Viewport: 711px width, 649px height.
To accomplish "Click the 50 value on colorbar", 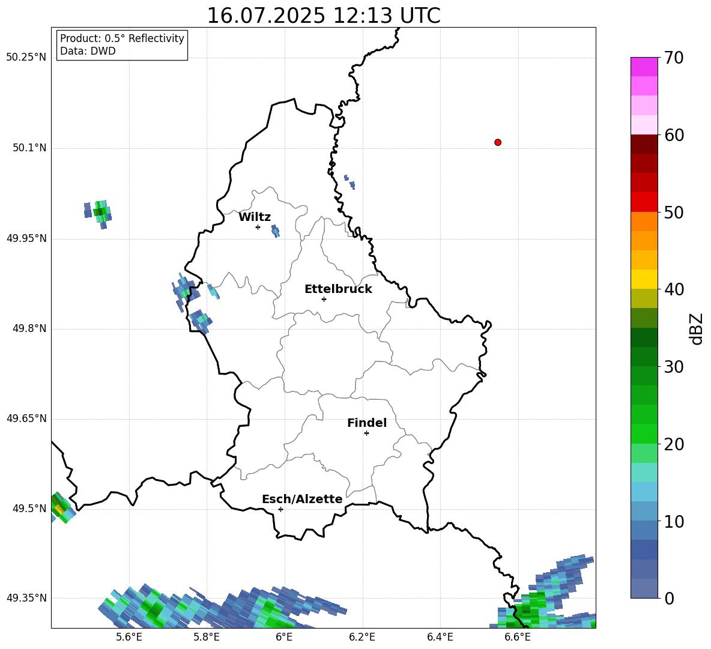I will pos(674,212).
